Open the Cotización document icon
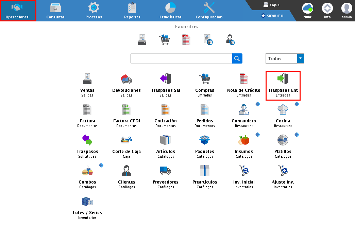Screen dimensions: 355x226 pos(166,110)
